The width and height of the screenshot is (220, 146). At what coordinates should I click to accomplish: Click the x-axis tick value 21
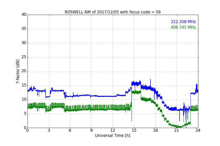tap(177, 131)
